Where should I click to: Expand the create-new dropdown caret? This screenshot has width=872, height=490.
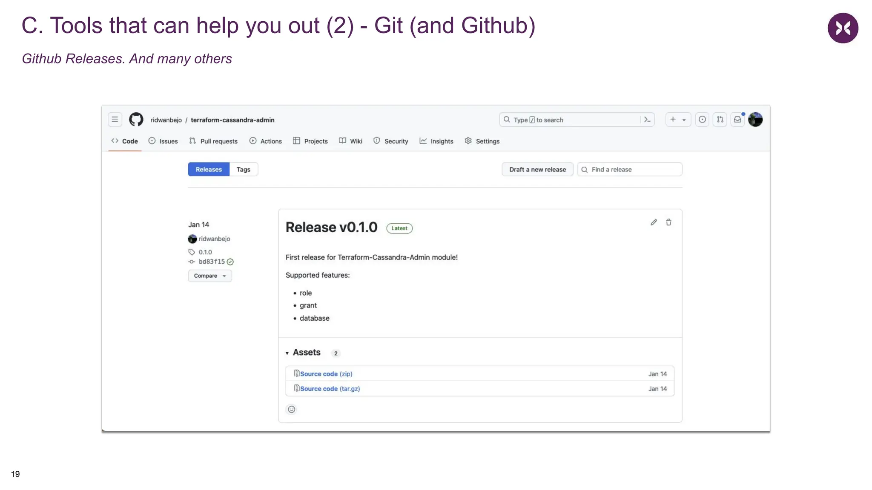click(684, 120)
